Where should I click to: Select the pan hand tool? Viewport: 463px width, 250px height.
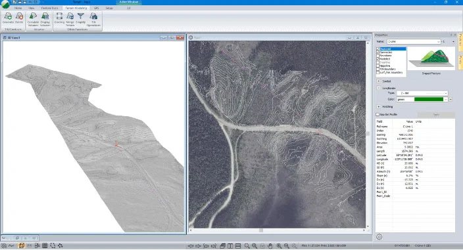270,245
